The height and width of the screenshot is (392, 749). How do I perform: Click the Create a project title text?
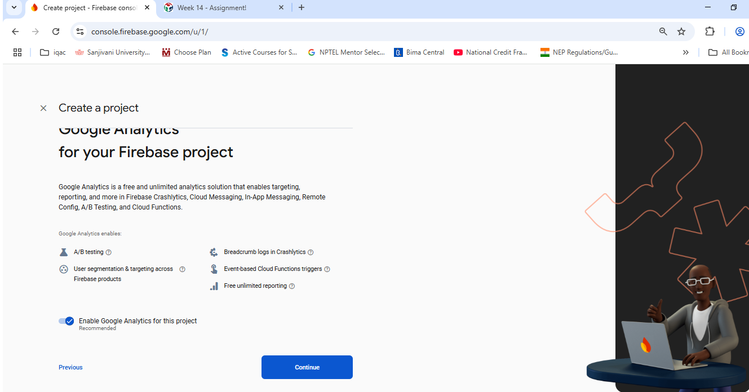(x=99, y=108)
